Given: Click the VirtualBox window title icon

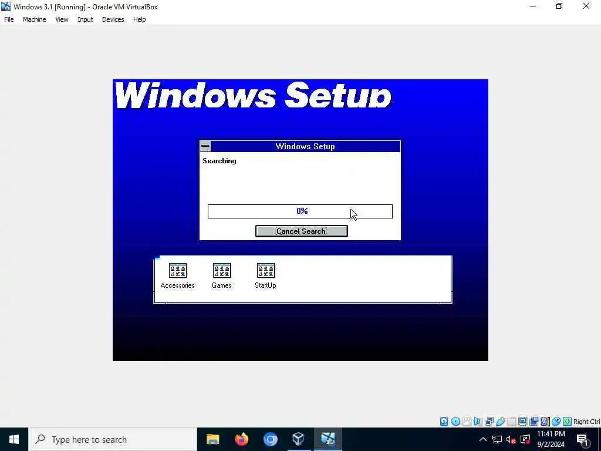Looking at the screenshot, I should pyautogui.click(x=6, y=6).
